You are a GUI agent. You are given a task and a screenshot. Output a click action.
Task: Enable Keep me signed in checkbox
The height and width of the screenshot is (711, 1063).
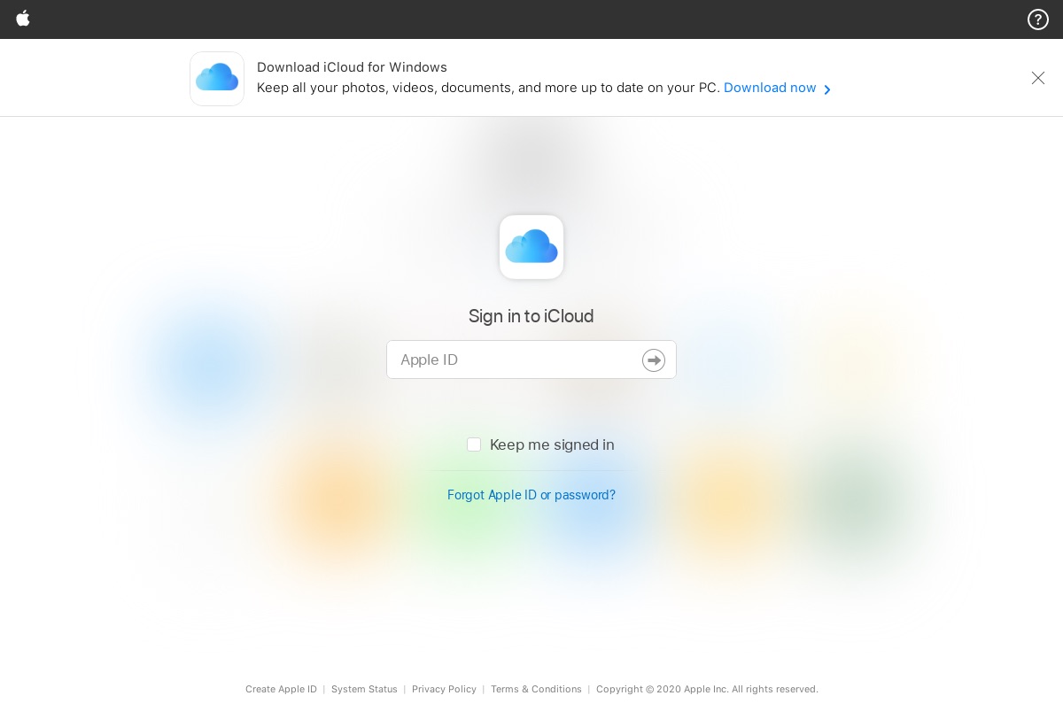coord(474,444)
